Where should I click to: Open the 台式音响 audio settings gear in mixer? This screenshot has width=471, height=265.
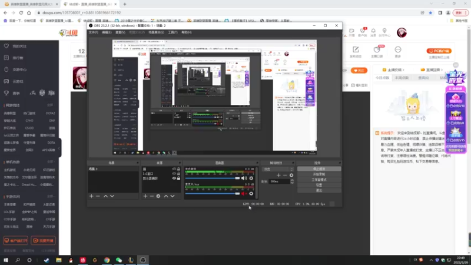point(251,178)
